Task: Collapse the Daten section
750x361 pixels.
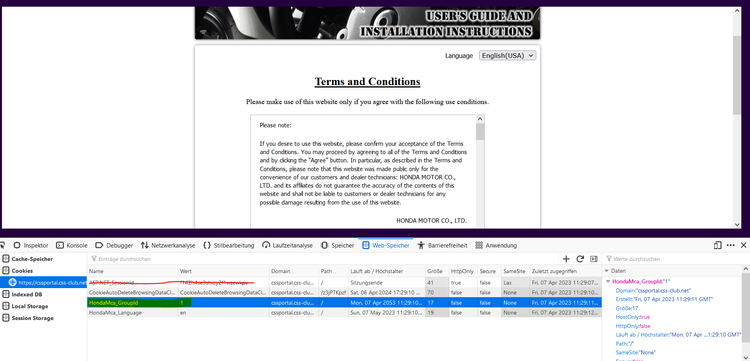Action: click(x=607, y=271)
